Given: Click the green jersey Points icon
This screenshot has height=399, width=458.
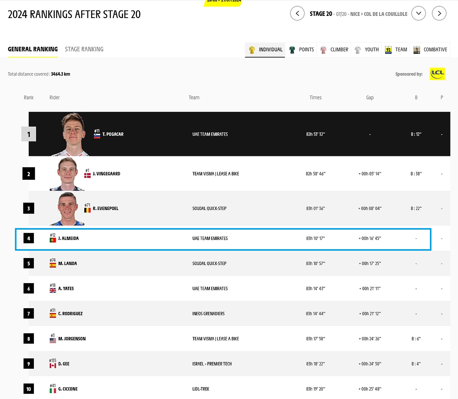Looking at the screenshot, I should [x=292, y=50].
